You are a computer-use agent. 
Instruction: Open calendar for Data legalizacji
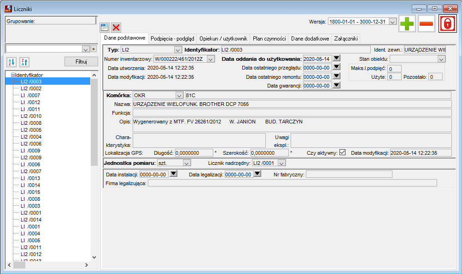tap(257, 174)
